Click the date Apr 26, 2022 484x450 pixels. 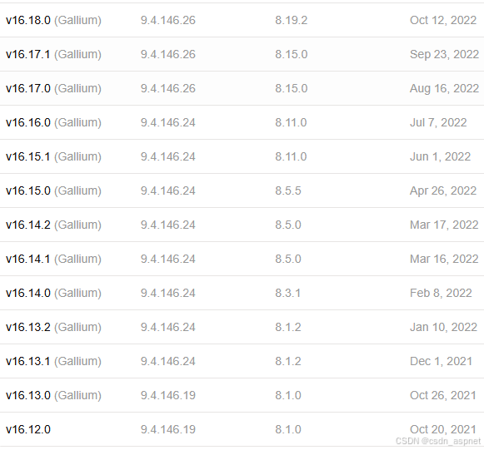[443, 191]
